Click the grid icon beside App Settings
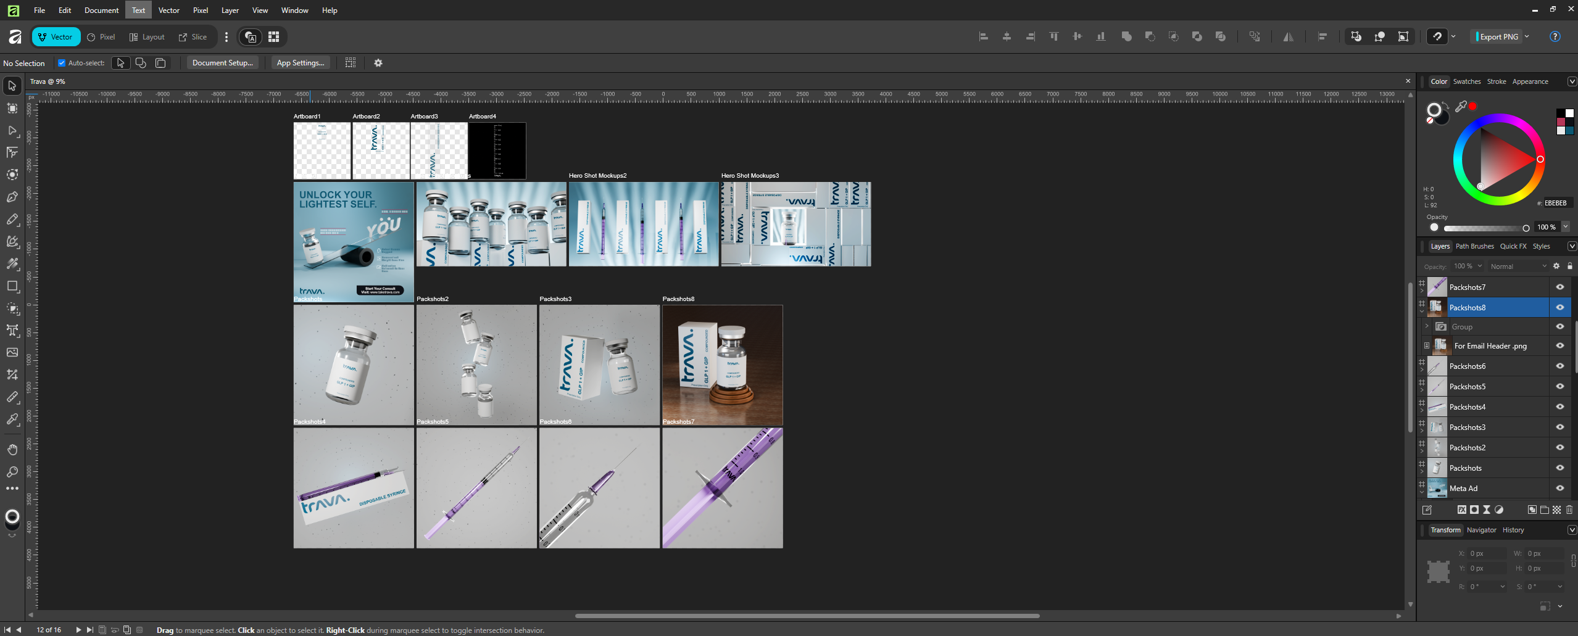This screenshot has height=636, width=1578. [351, 63]
